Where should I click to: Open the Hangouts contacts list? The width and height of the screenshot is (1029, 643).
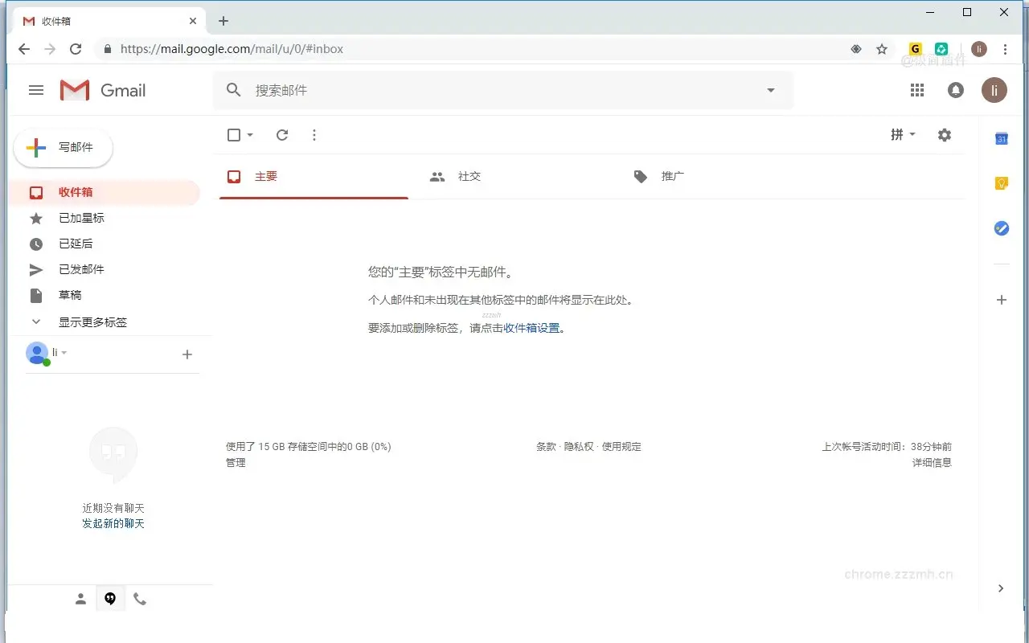click(x=80, y=598)
